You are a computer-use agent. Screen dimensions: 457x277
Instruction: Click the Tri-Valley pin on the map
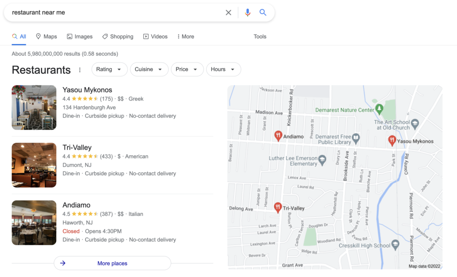pos(278,205)
